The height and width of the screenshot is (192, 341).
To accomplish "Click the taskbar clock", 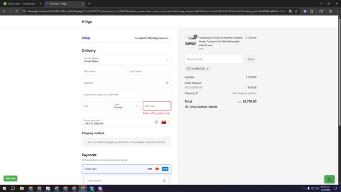I will (x=325, y=188).
